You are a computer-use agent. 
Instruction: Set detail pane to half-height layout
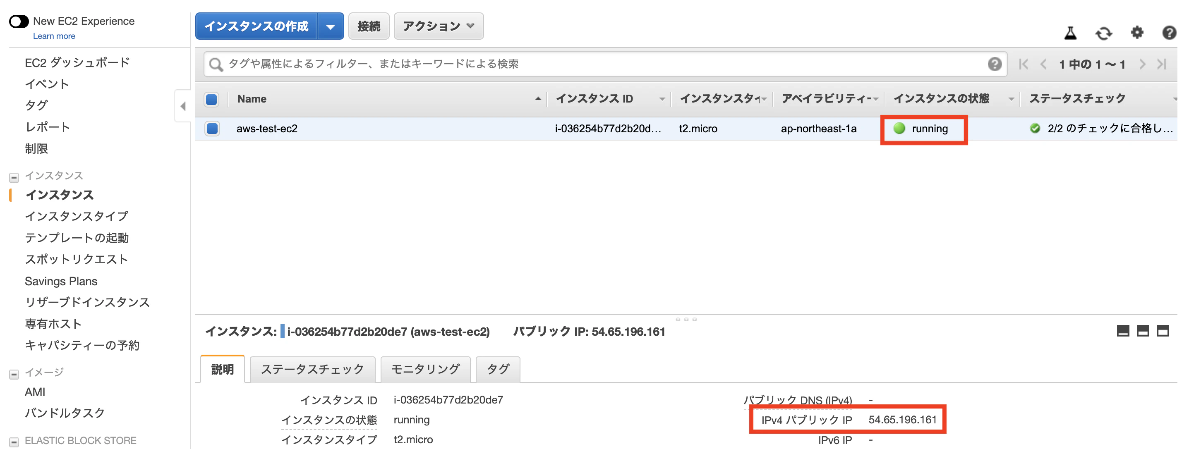1142,331
